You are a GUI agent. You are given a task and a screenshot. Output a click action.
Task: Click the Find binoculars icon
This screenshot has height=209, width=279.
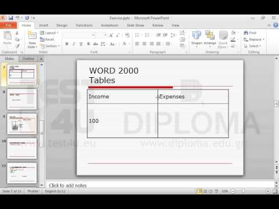click(246, 33)
